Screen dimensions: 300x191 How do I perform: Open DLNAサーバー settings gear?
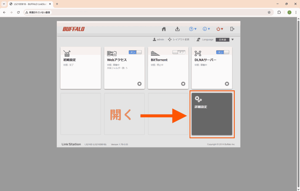227,84
